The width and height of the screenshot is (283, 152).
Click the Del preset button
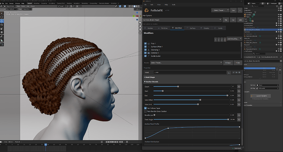238,63
